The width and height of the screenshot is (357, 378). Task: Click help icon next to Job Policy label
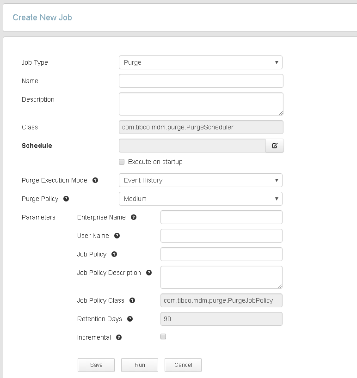[114, 254]
